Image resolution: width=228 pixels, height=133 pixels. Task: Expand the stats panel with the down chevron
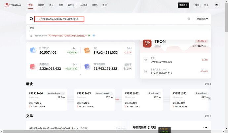click(81, 74)
